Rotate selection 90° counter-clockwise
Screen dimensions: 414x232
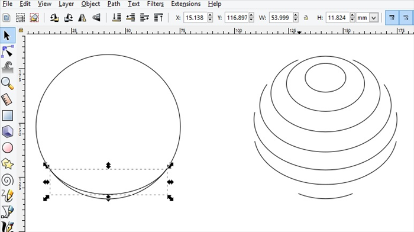(x=54, y=18)
